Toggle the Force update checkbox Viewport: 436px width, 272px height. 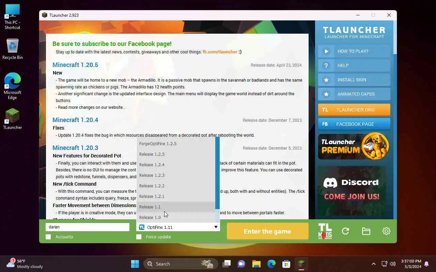[x=139, y=237]
